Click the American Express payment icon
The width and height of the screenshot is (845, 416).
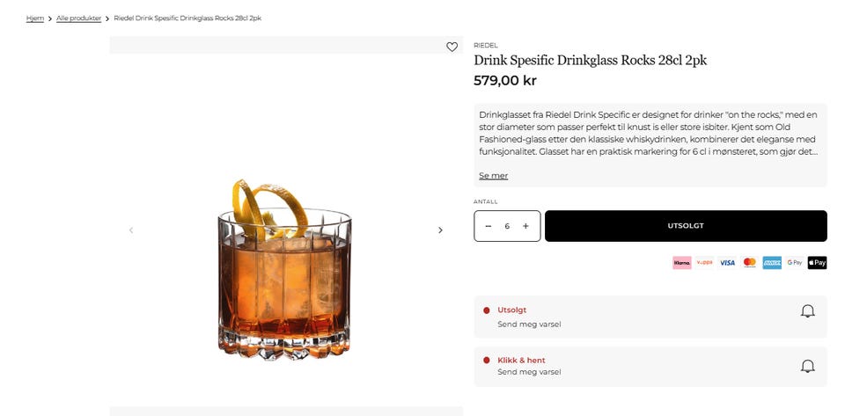click(x=772, y=263)
